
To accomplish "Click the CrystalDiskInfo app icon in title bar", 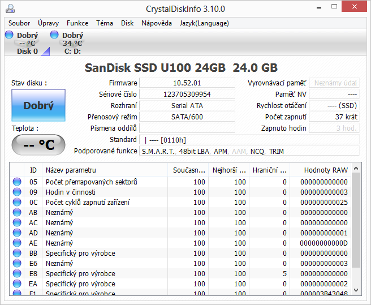I will 11,8.
